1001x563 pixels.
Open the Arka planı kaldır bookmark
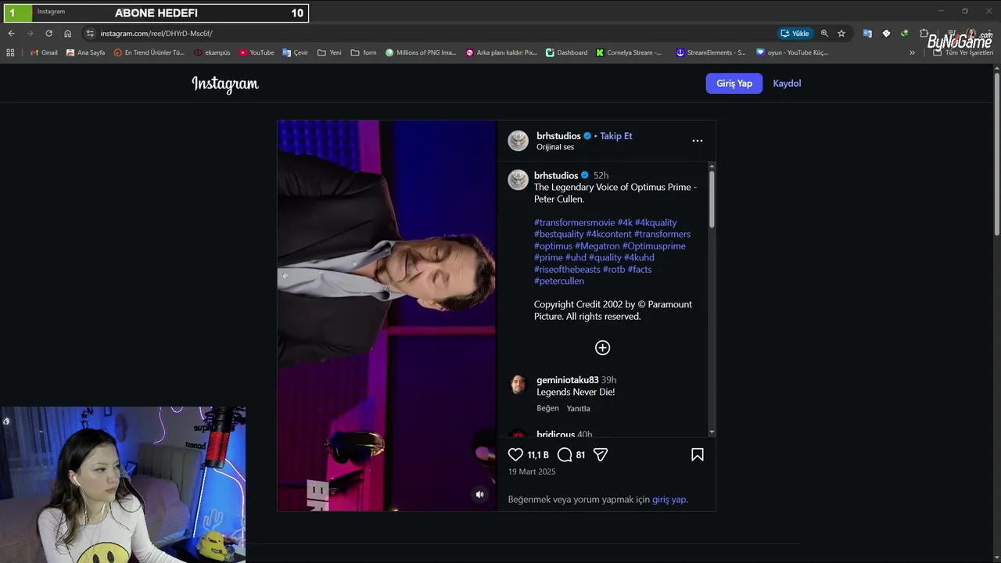(501, 52)
